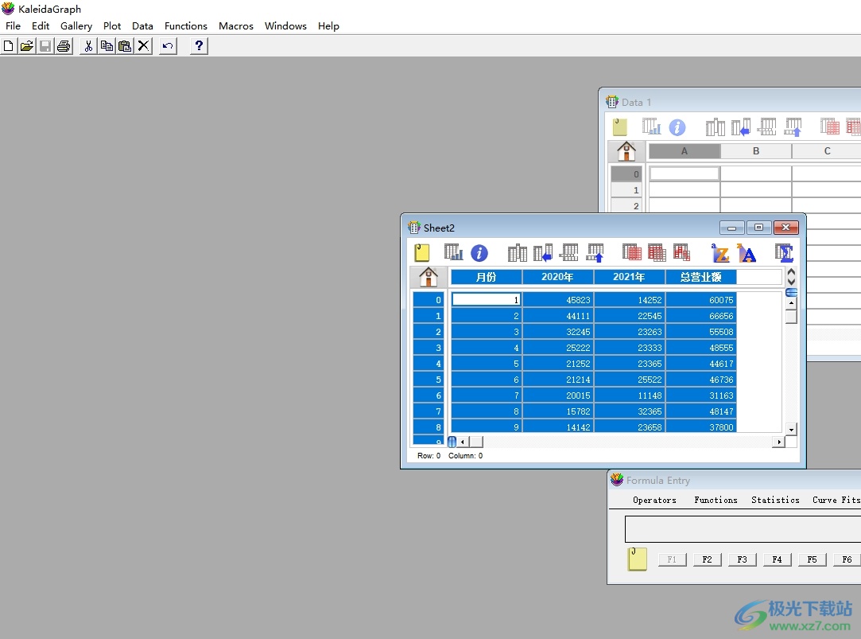Screen dimensions: 861x639
Task: Open column statistics sigma icon in Sheet2
Action: [x=785, y=253]
